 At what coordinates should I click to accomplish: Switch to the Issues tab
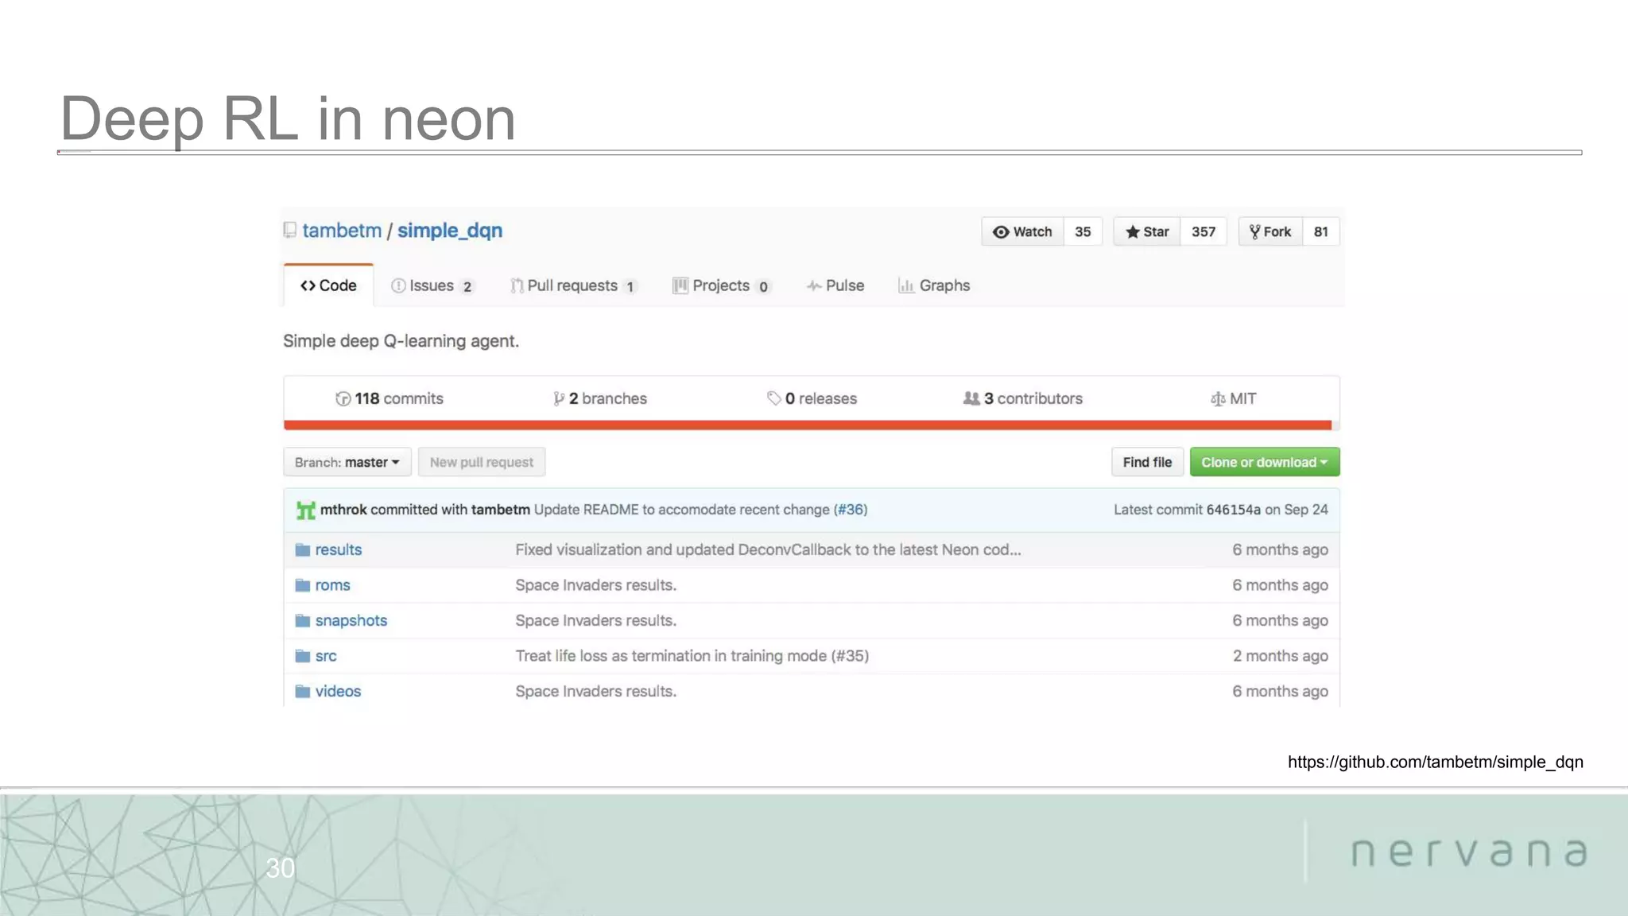(432, 285)
